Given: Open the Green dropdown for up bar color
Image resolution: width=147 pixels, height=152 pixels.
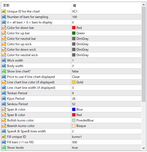Looking at the screenshot, I should click(106, 33).
